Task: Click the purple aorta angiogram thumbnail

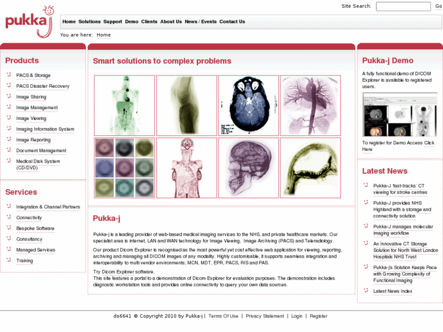Action: (311, 105)
